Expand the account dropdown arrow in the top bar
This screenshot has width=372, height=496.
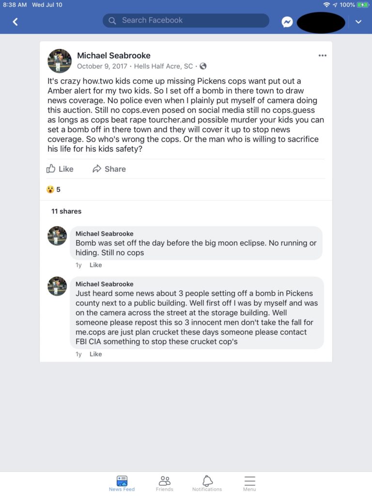358,22
